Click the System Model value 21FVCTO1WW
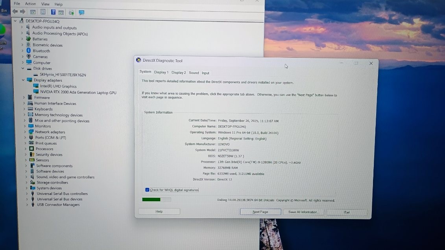This screenshot has width=445, height=250. (x=228, y=150)
